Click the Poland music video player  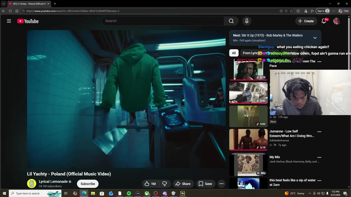point(126,99)
